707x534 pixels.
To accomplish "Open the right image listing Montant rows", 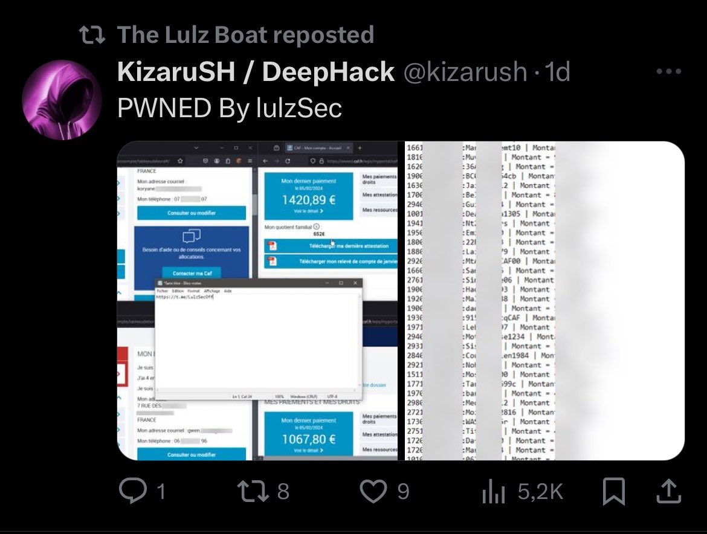I will pos(544,301).
